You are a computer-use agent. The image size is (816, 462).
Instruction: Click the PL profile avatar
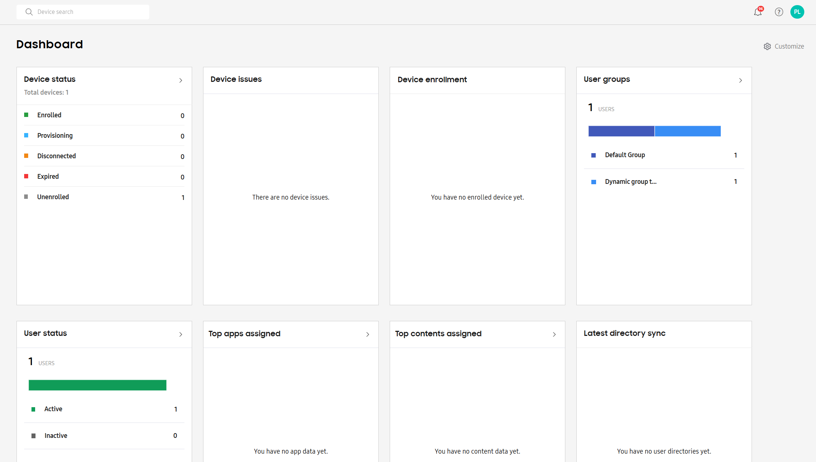tap(797, 12)
